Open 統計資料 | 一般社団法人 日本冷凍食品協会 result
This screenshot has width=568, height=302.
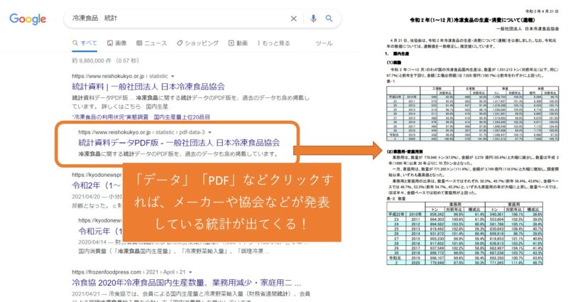pos(148,87)
